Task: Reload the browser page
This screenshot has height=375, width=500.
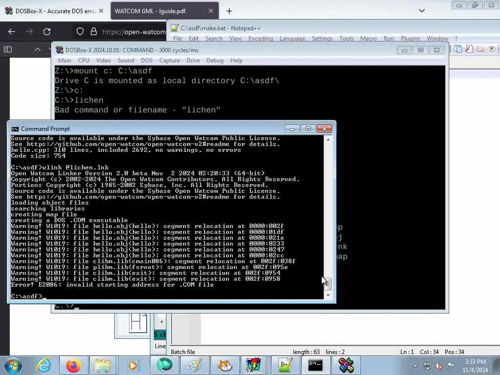Action: (47, 32)
